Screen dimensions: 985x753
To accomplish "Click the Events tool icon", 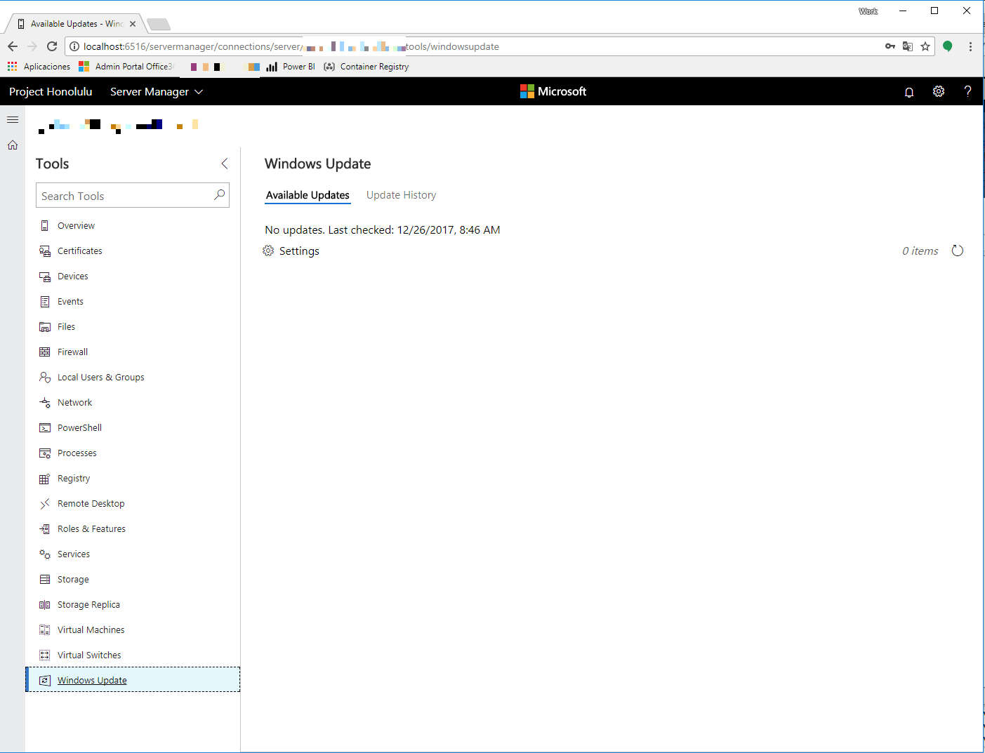I will tap(45, 301).
